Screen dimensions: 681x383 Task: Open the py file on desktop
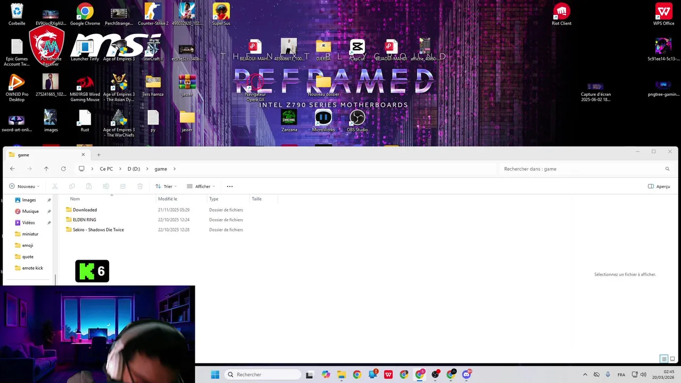pyautogui.click(x=153, y=121)
